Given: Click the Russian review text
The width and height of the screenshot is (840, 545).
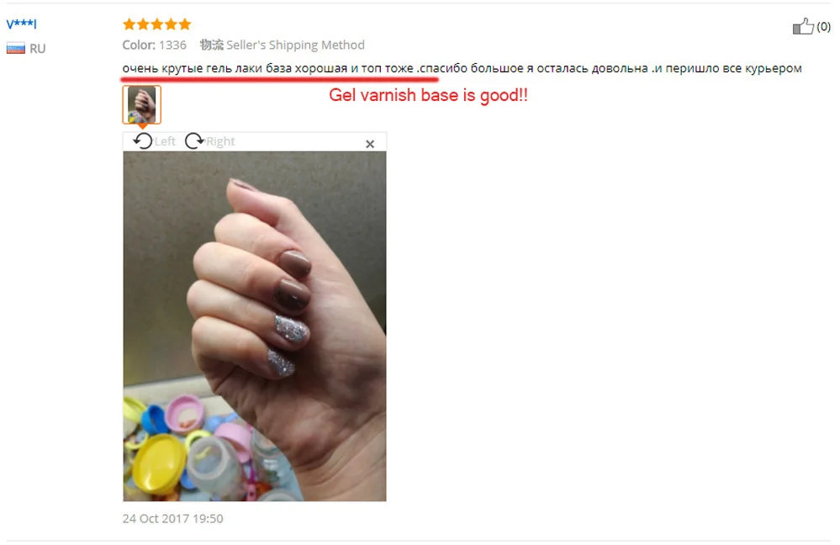Looking at the screenshot, I should coord(462,68).
